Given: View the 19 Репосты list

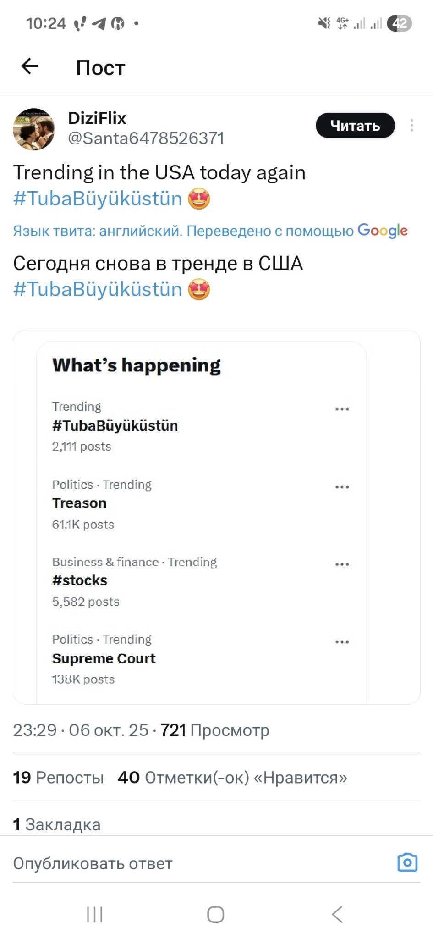Looking at the screenshot, I should (59, 778).
